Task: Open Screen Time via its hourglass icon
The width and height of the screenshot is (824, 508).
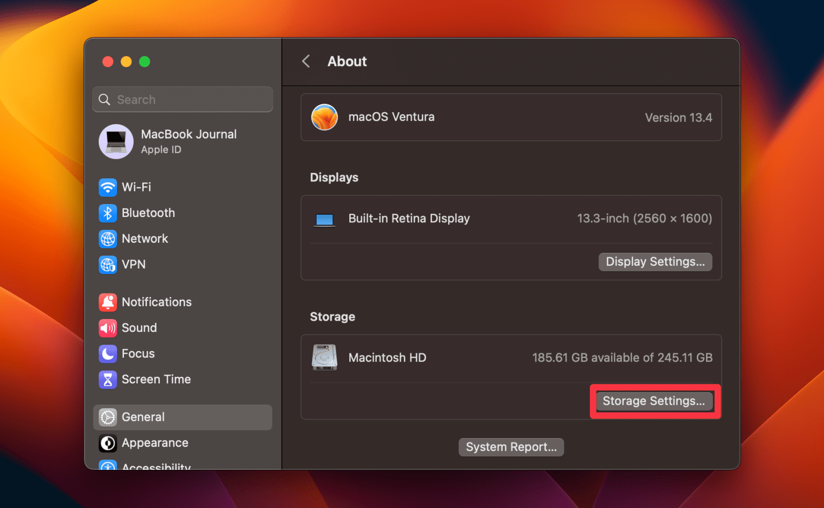Action: (x=108, y=379)
